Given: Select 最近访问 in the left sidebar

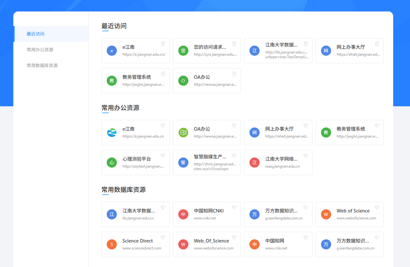Looking at the screenshot, I should [36, 34].
